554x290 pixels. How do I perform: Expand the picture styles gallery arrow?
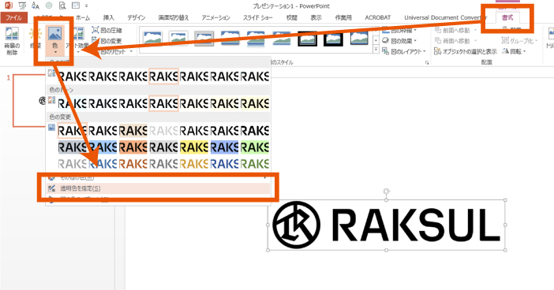tap(376, 50)
